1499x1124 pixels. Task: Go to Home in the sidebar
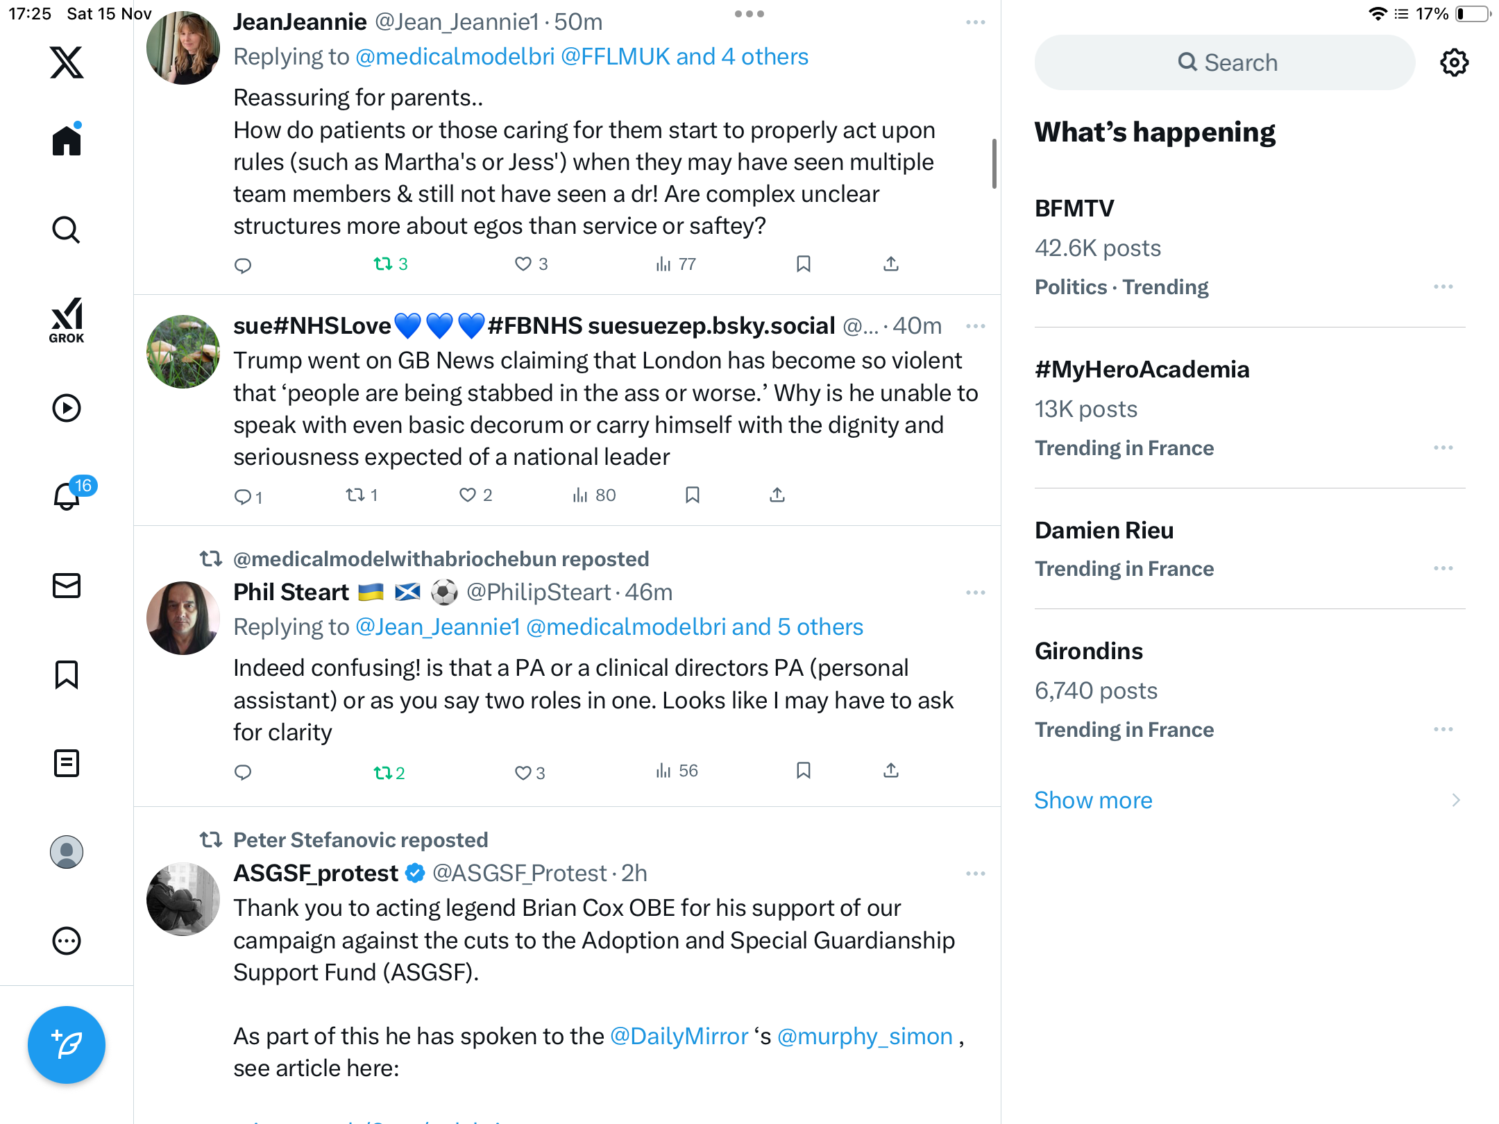(x=67, y=140)
